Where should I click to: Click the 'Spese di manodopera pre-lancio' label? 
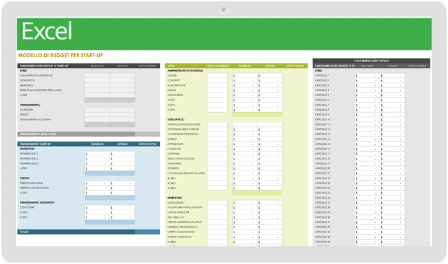[40, 90]
